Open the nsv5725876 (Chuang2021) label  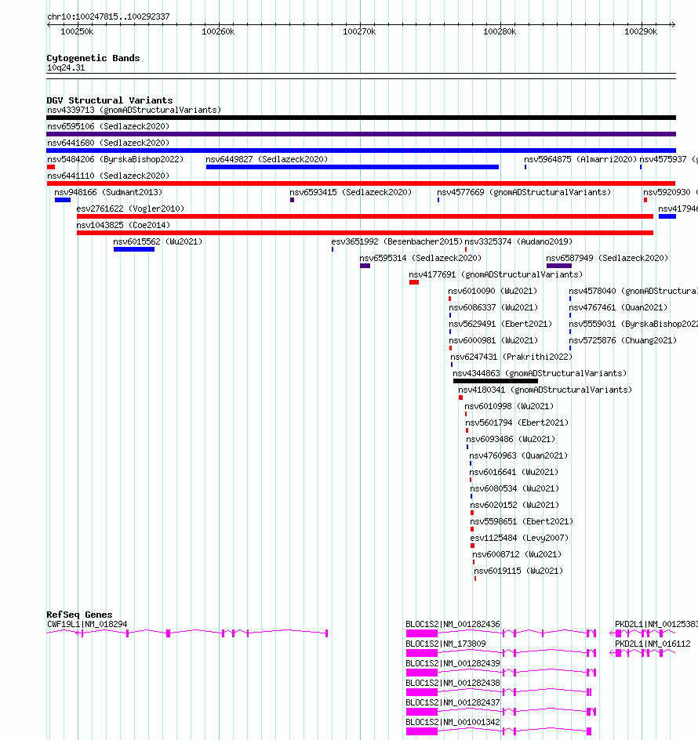click(623, 340)
